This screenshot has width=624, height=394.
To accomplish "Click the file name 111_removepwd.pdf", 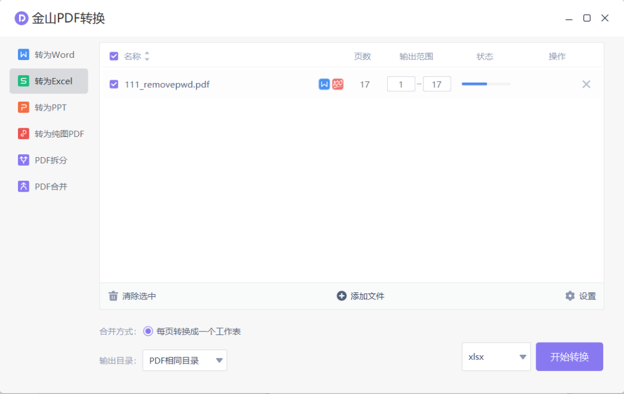I will tap(167, 84).
